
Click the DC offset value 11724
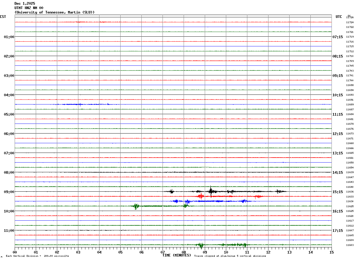(350, 23)
